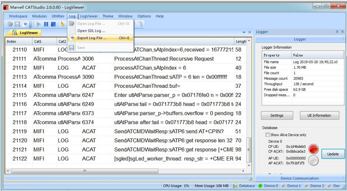
Task: Click the gray AP status indicator for Device 0
Action: coord(313,161)
